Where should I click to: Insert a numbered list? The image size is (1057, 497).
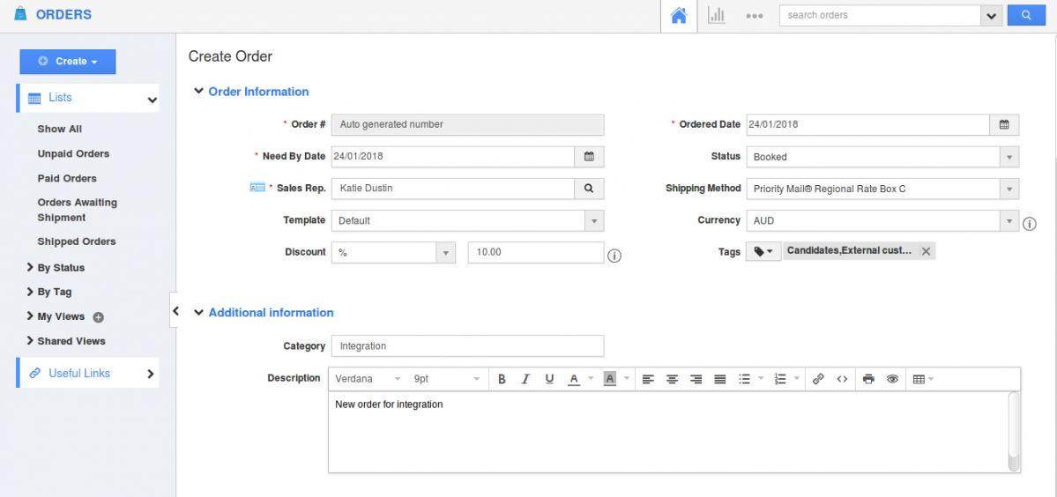click(x=780, y=379)
